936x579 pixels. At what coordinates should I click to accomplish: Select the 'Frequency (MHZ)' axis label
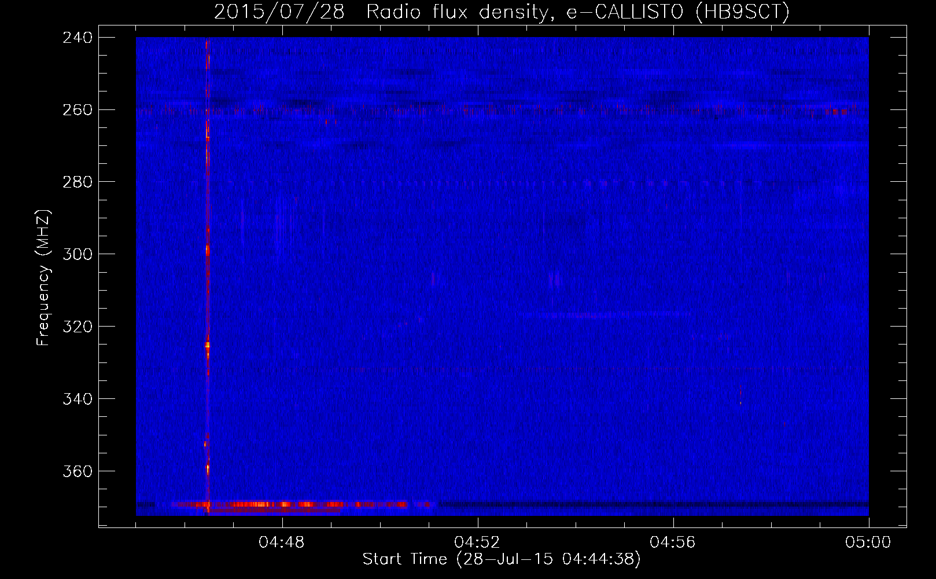(x=43, y=278)
